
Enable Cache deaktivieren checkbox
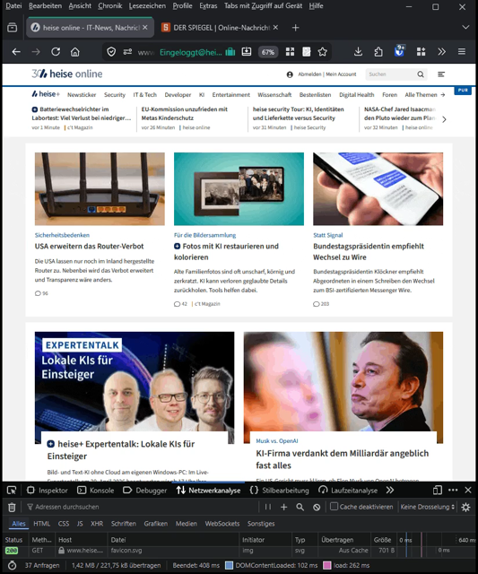(x=334, y=506)
